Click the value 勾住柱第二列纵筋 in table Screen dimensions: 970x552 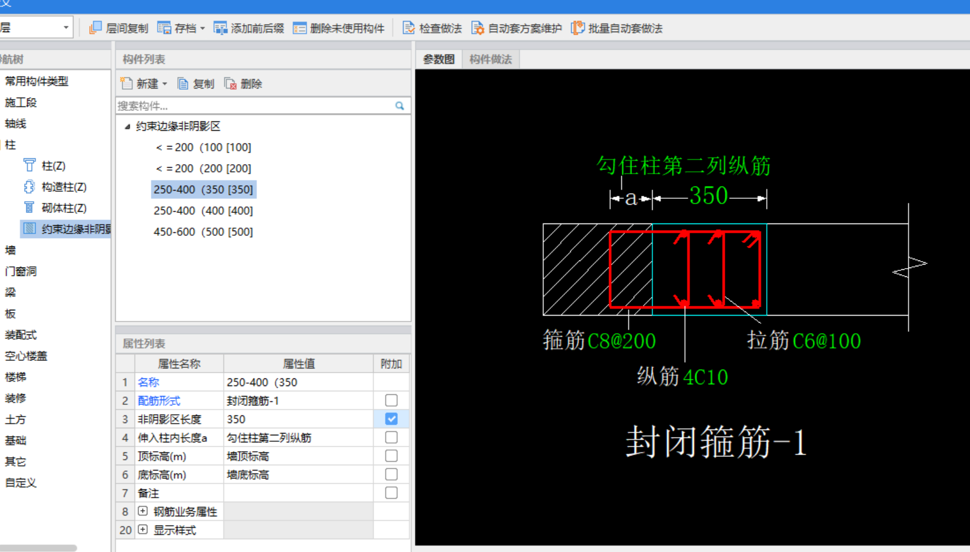coord(269,438)
